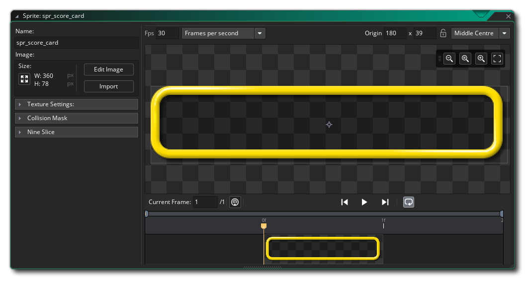Image resolution: width=525 pixels, height=282 pixels.
Task: Toggle the loop playback button
Action: pos(409,202)
